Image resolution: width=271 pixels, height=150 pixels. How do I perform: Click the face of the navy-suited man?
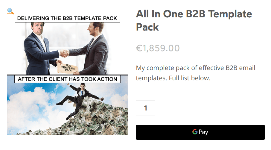click(38, 29)
